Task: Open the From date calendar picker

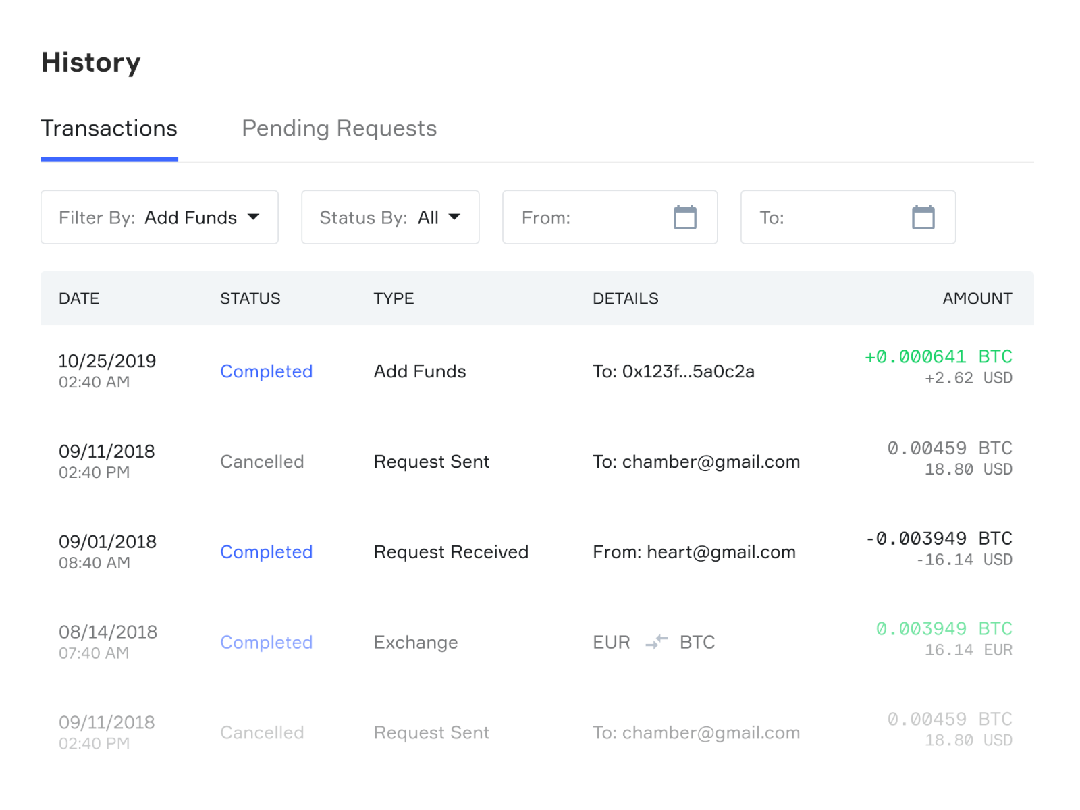Action: 686,217
